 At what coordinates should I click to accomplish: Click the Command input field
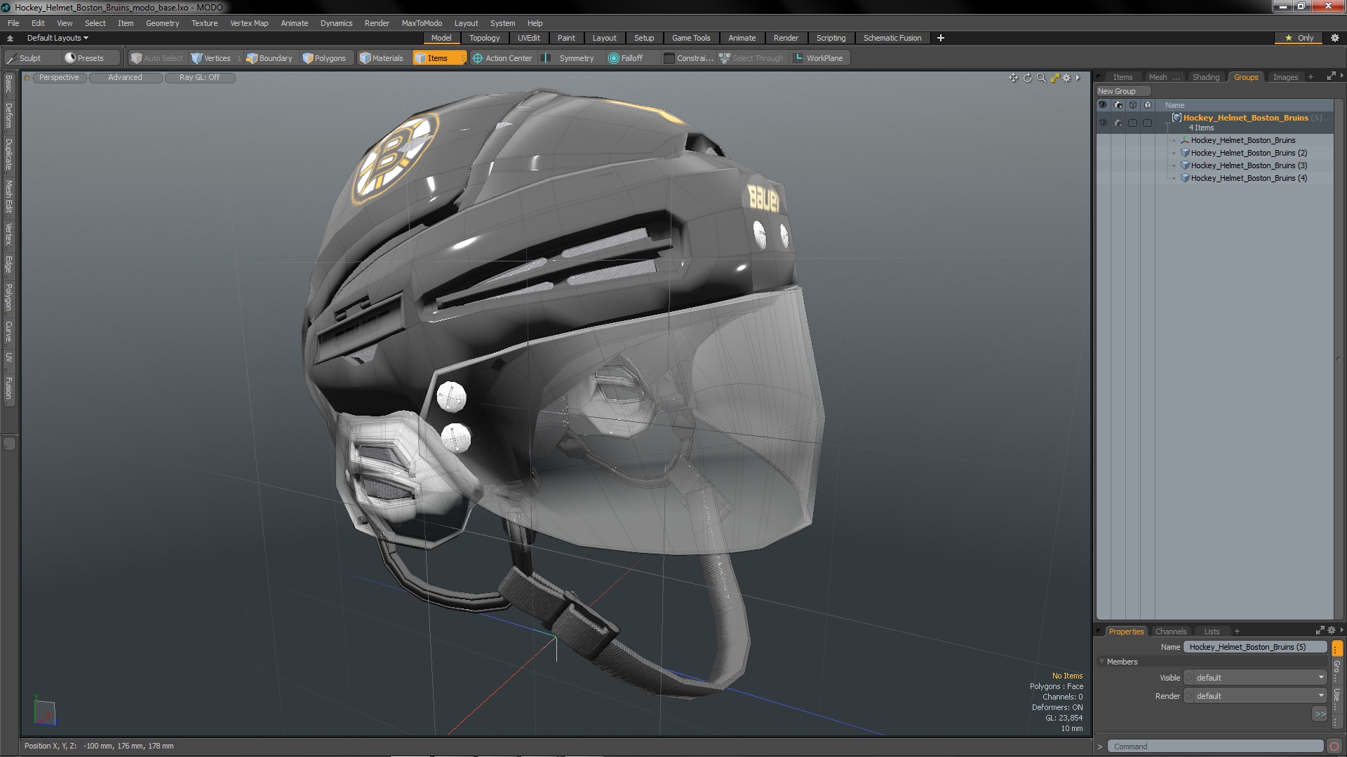point(1216,746)
